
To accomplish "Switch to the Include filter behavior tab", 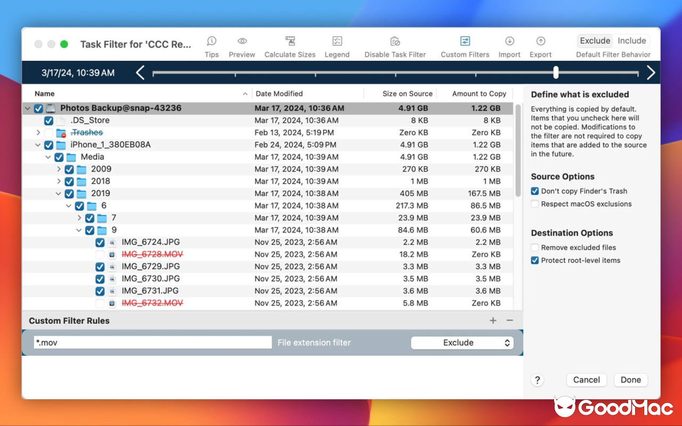I will tap(631, 40).
